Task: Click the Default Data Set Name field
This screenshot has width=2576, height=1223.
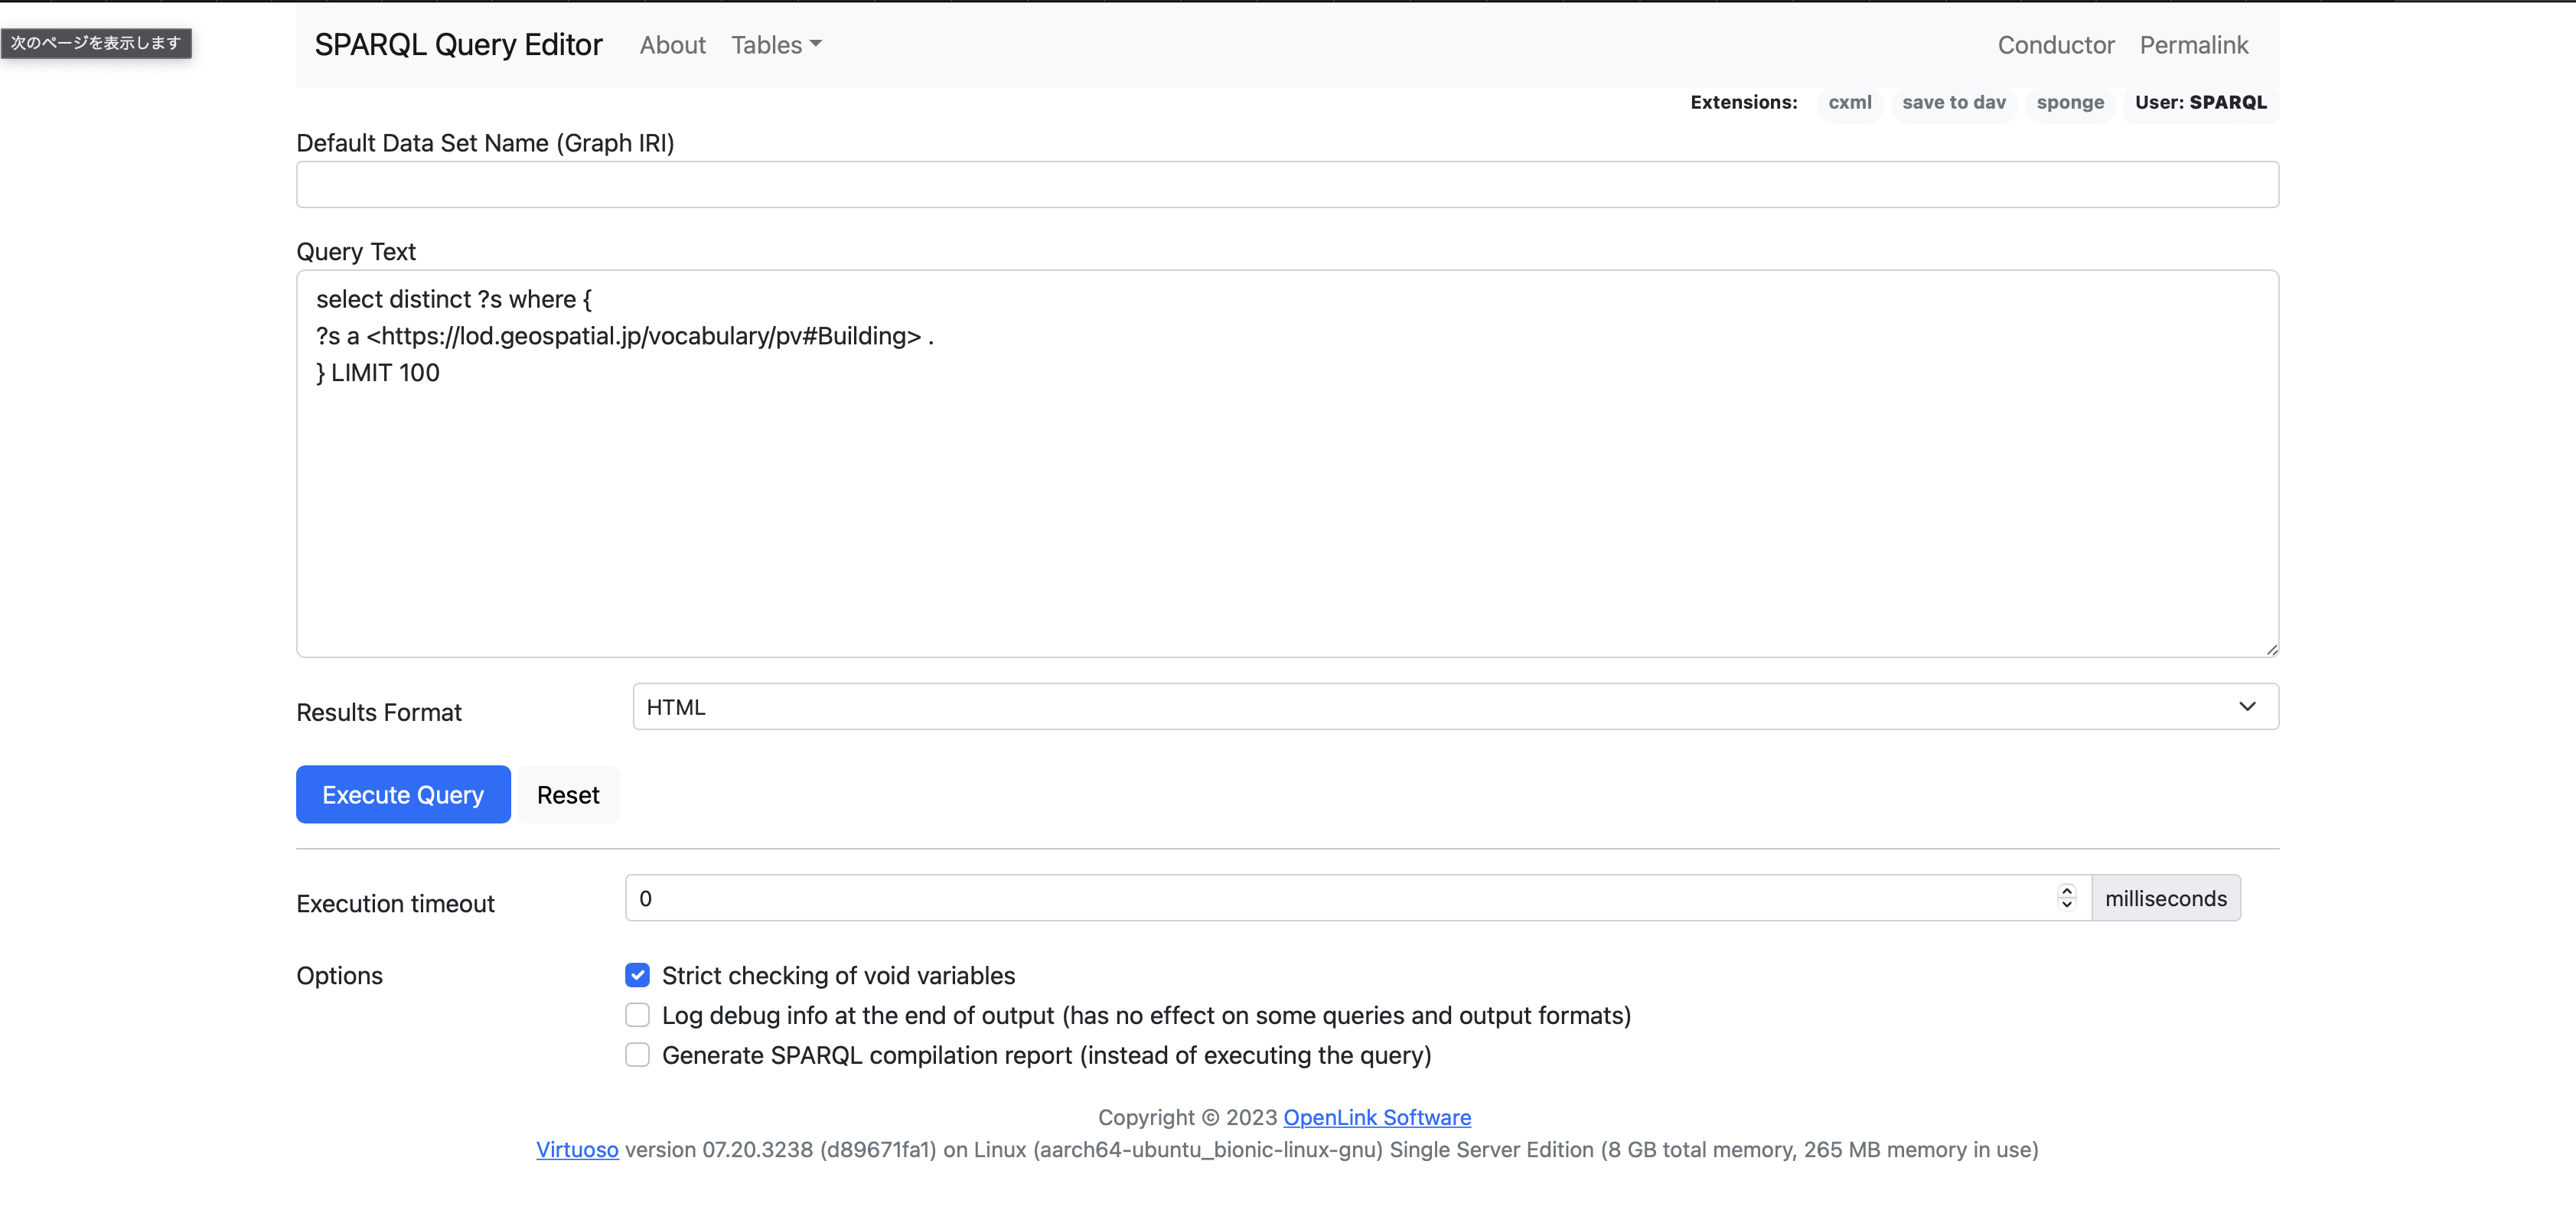Action: [1287, 185]
